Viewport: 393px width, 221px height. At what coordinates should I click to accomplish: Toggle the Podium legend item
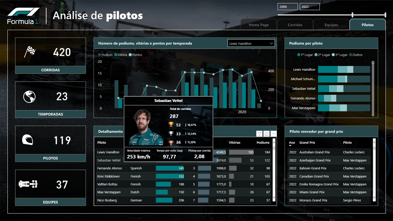pyautogui.click(x=105, y=55)
